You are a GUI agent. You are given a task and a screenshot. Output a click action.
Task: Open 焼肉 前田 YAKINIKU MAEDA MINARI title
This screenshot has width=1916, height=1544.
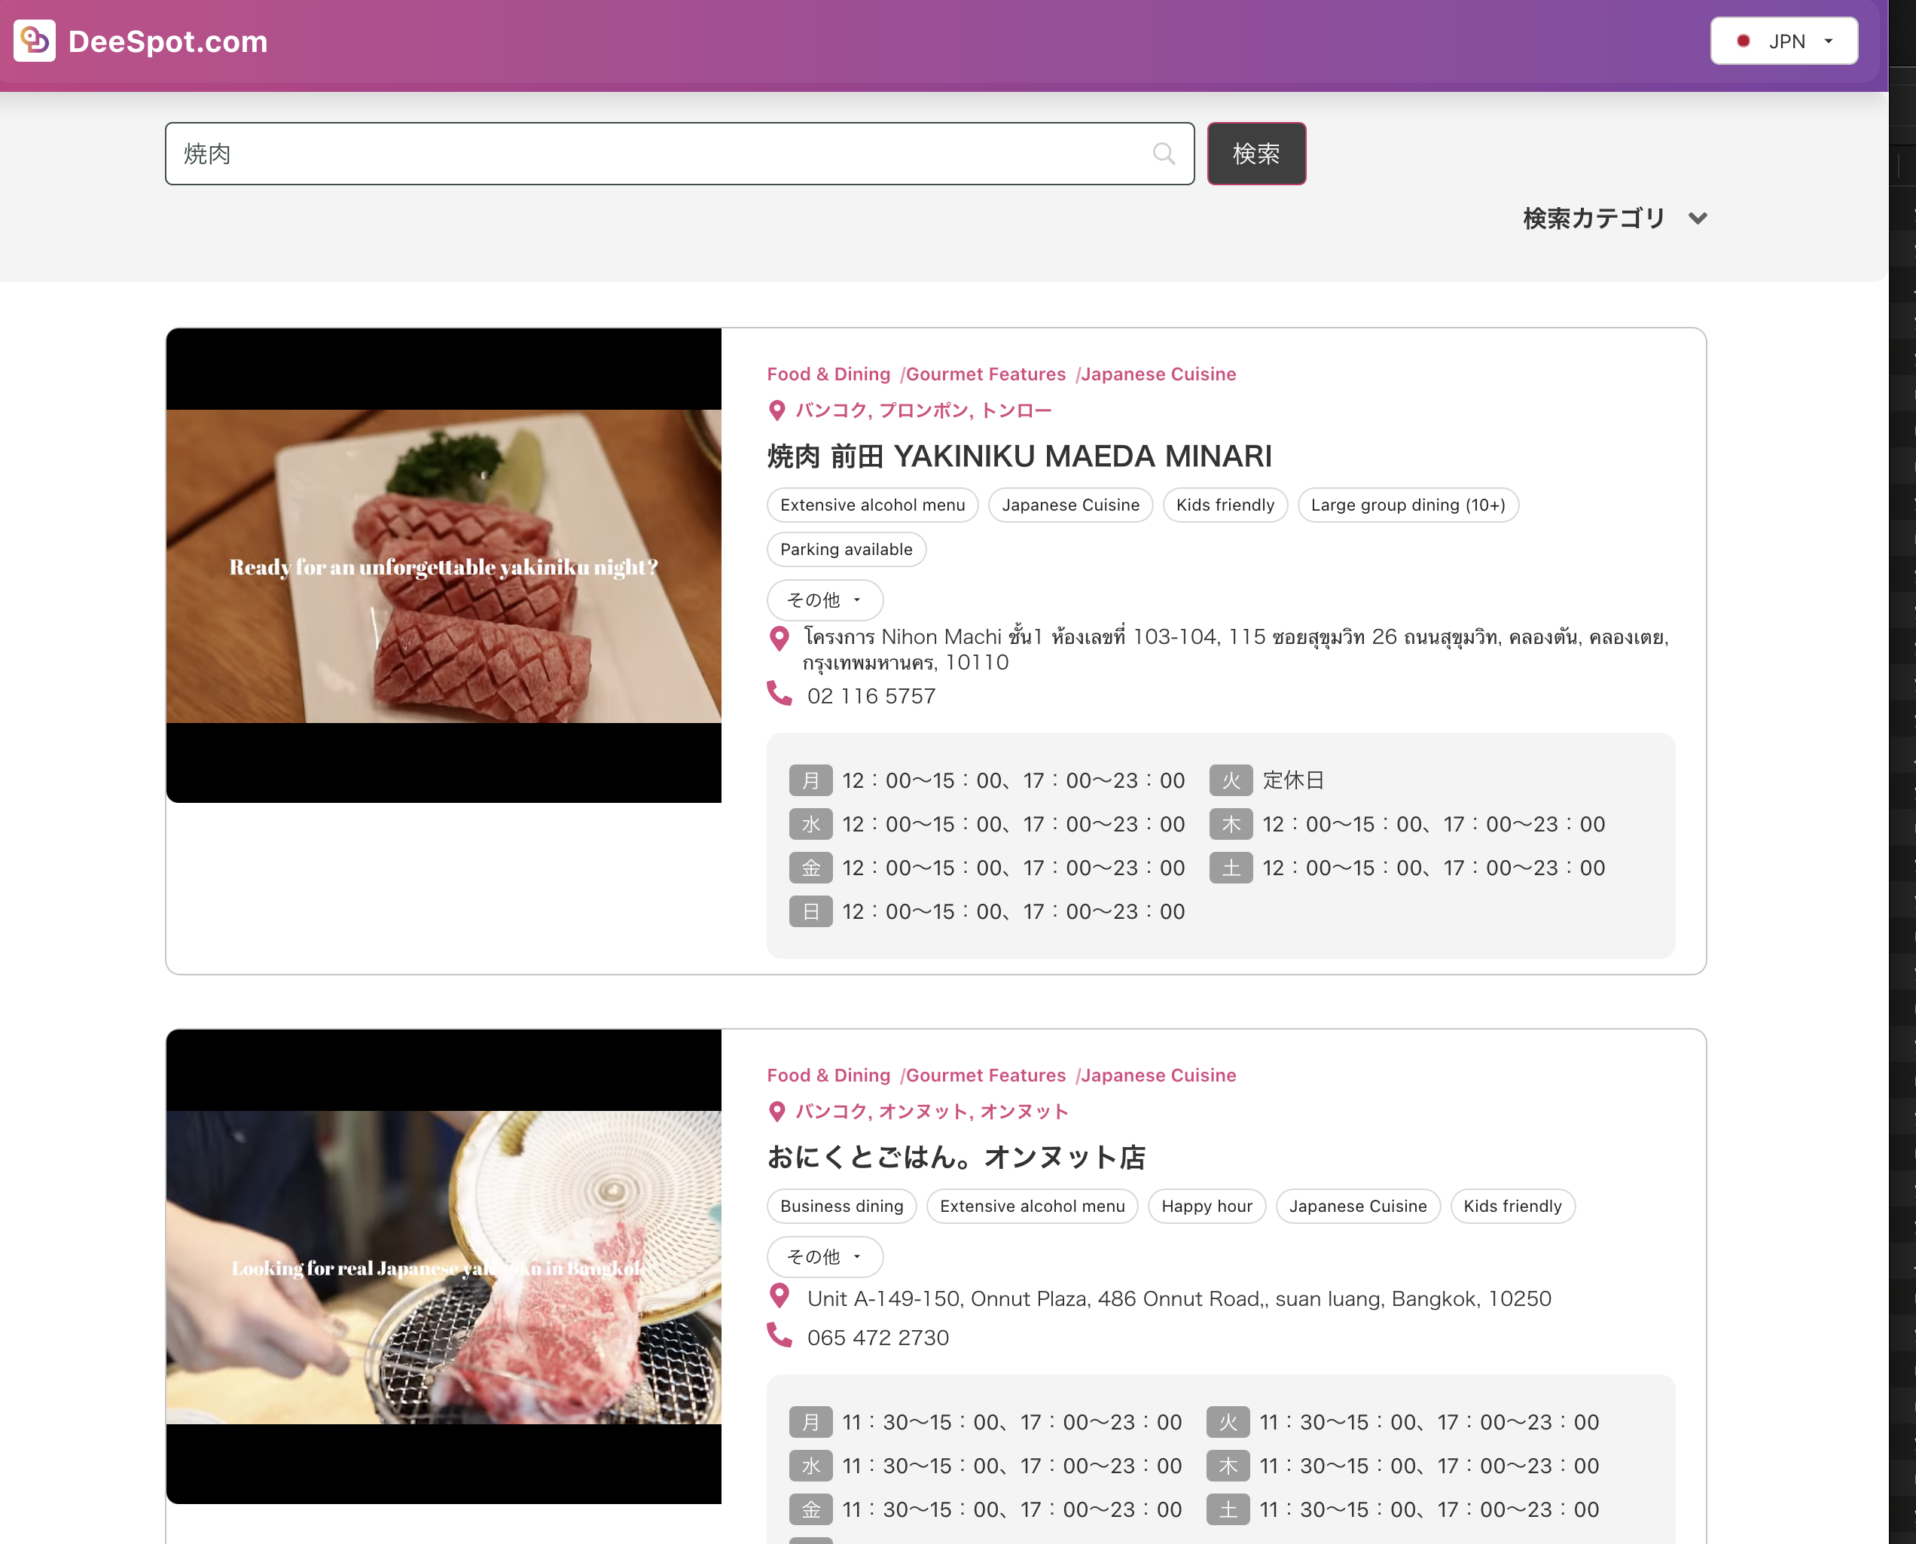click(1019, 456)
